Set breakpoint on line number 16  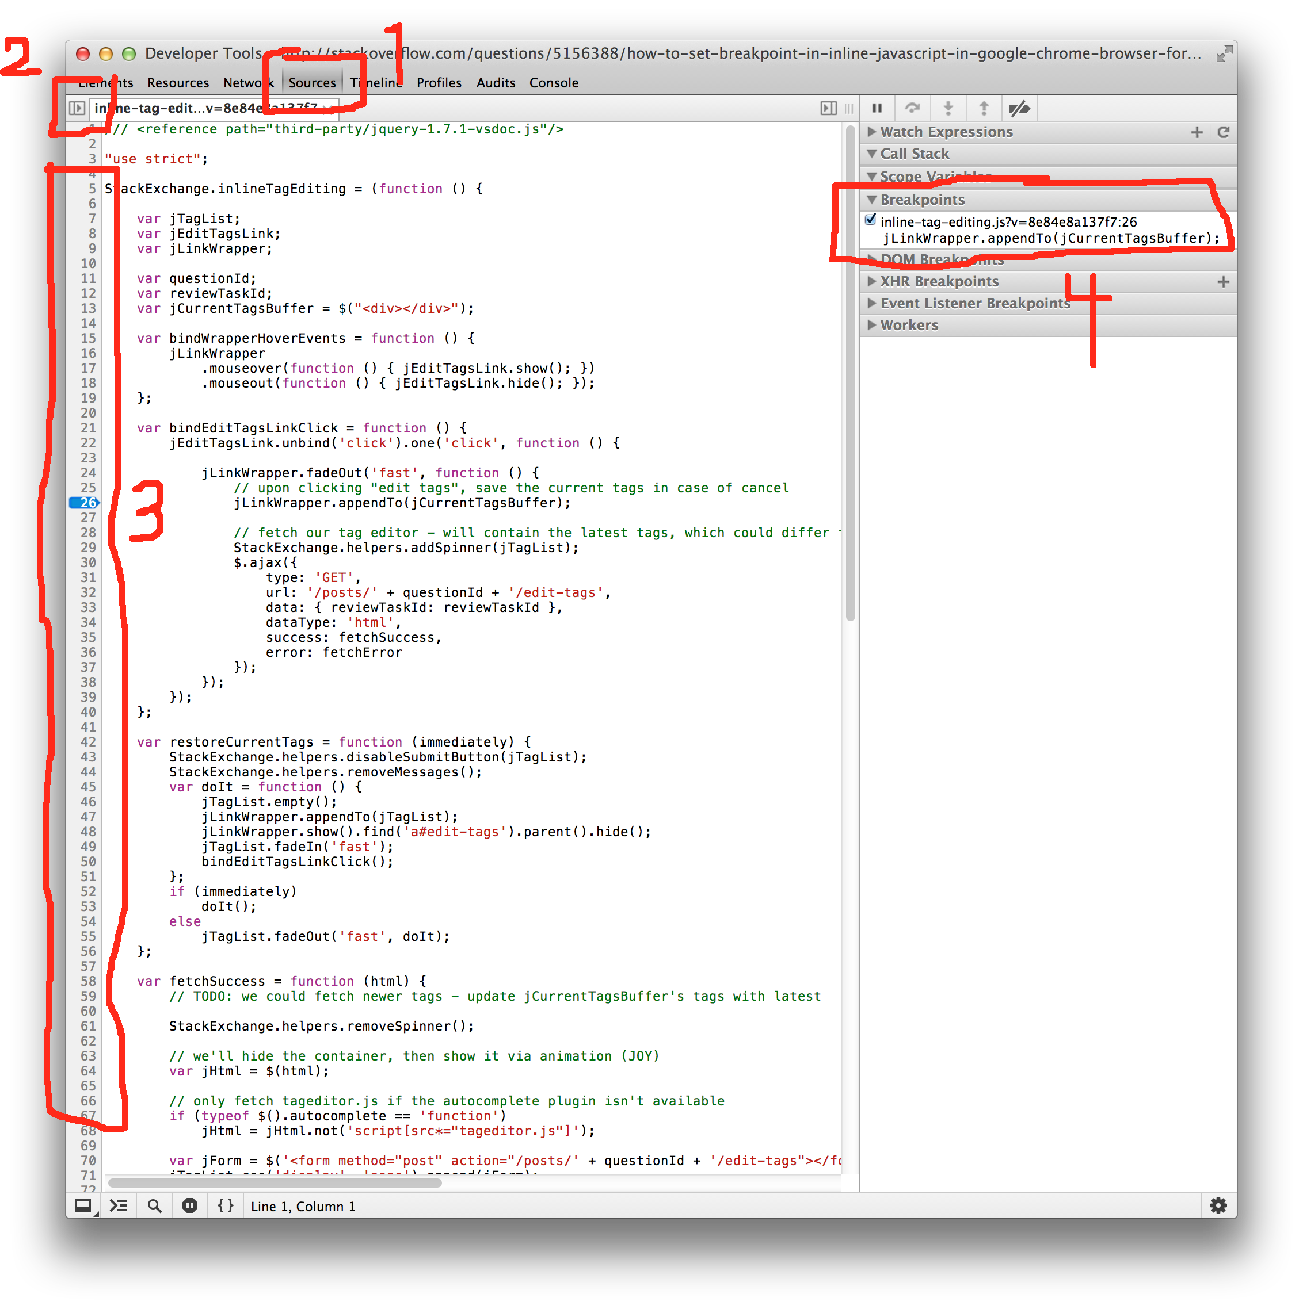[x=88, y=354]
